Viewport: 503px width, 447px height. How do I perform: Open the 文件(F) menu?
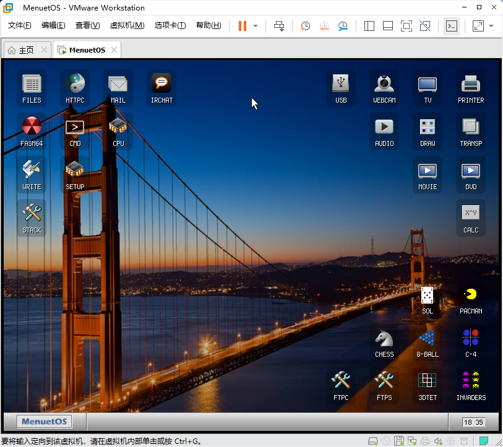[x=20, y=25]
